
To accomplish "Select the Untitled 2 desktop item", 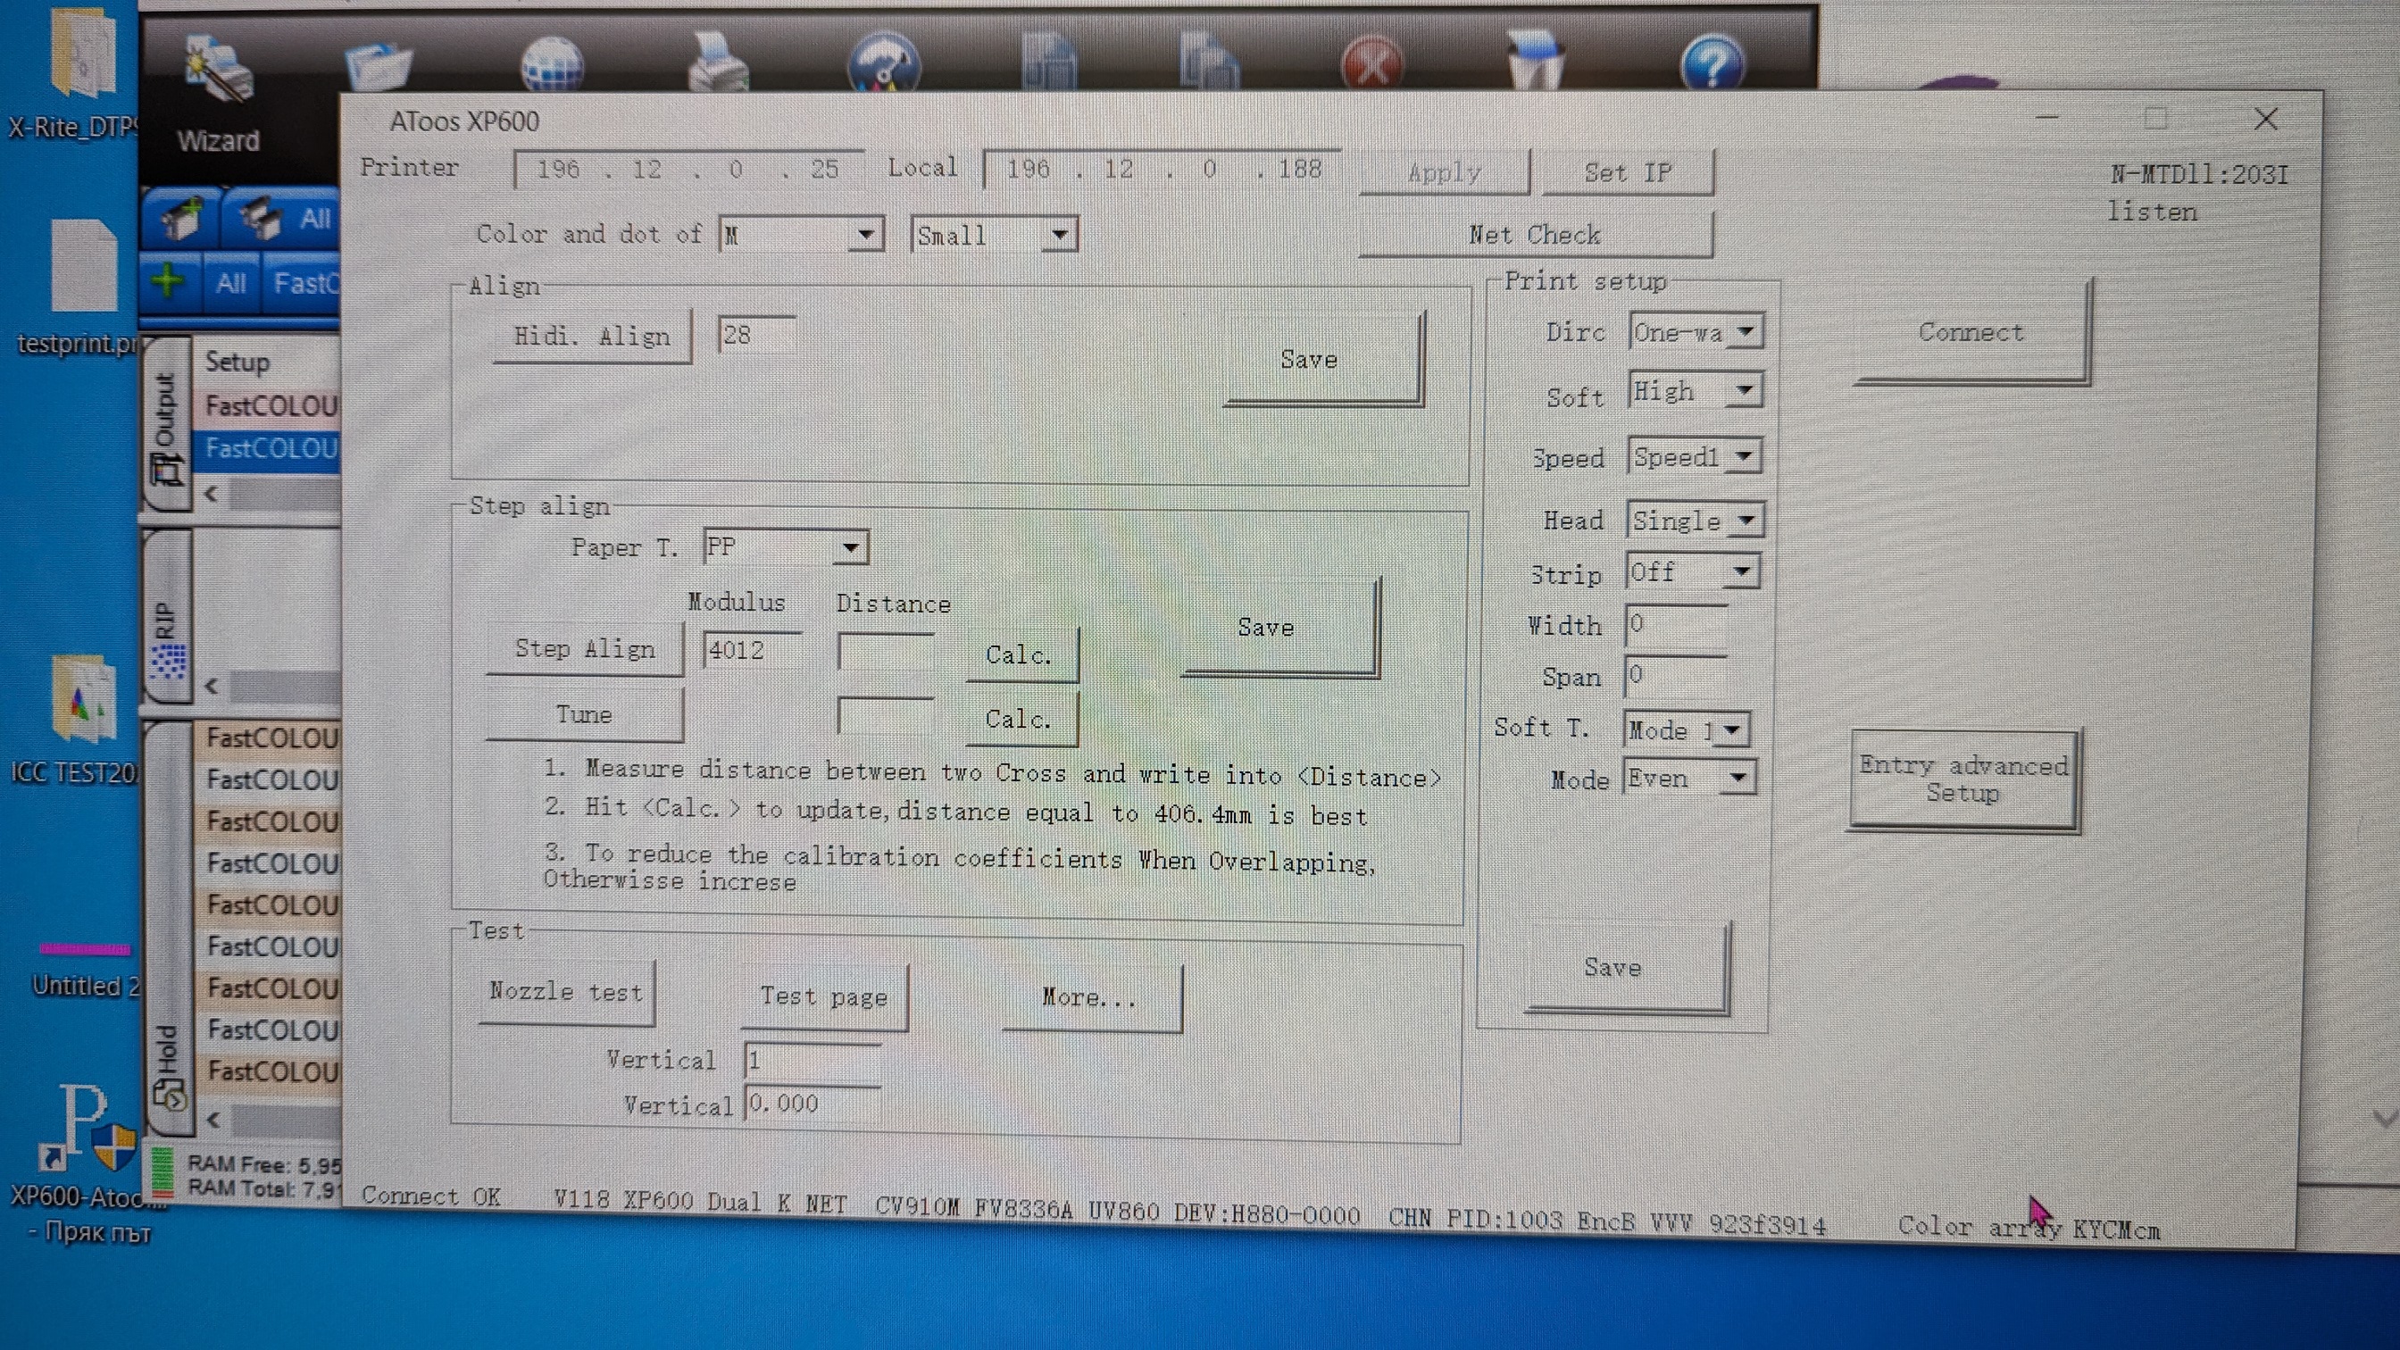I will coord(86,969).
